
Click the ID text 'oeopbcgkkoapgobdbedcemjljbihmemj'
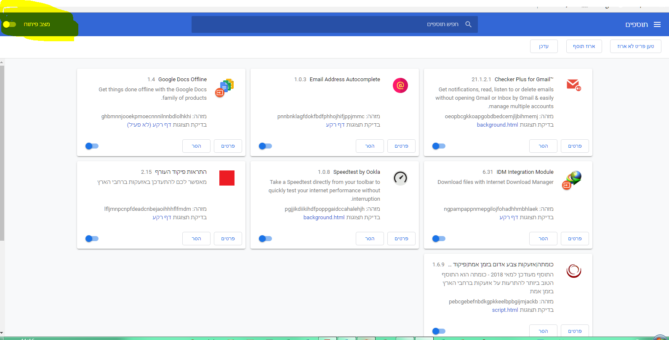[491, 117]
